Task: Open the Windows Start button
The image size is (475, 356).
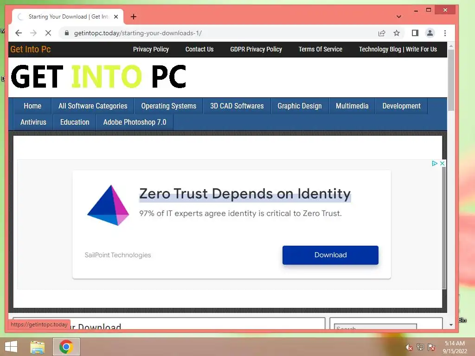Action: pos(11,347)
